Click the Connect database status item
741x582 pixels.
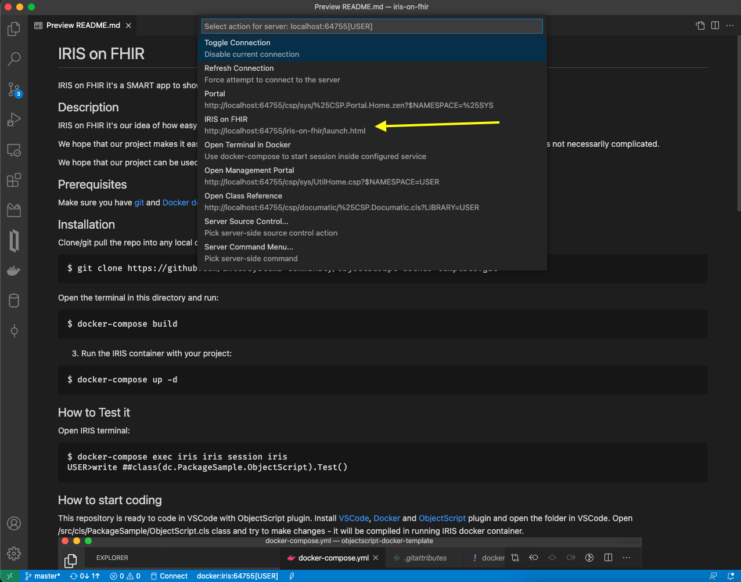169,576
